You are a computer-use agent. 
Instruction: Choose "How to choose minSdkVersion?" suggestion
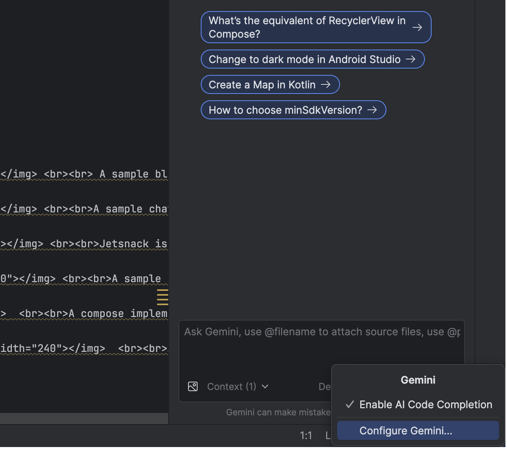click(285, 110)
